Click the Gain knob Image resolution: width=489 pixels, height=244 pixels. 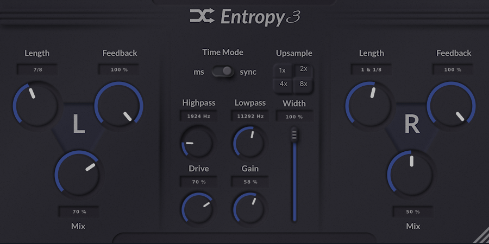[x=249, y=209]
